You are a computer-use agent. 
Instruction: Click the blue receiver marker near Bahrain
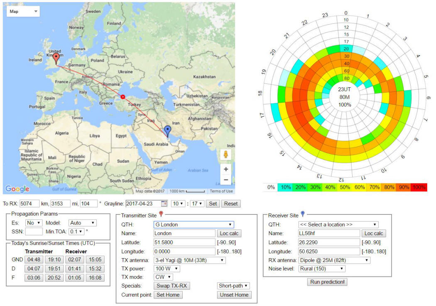click(167, 131)
